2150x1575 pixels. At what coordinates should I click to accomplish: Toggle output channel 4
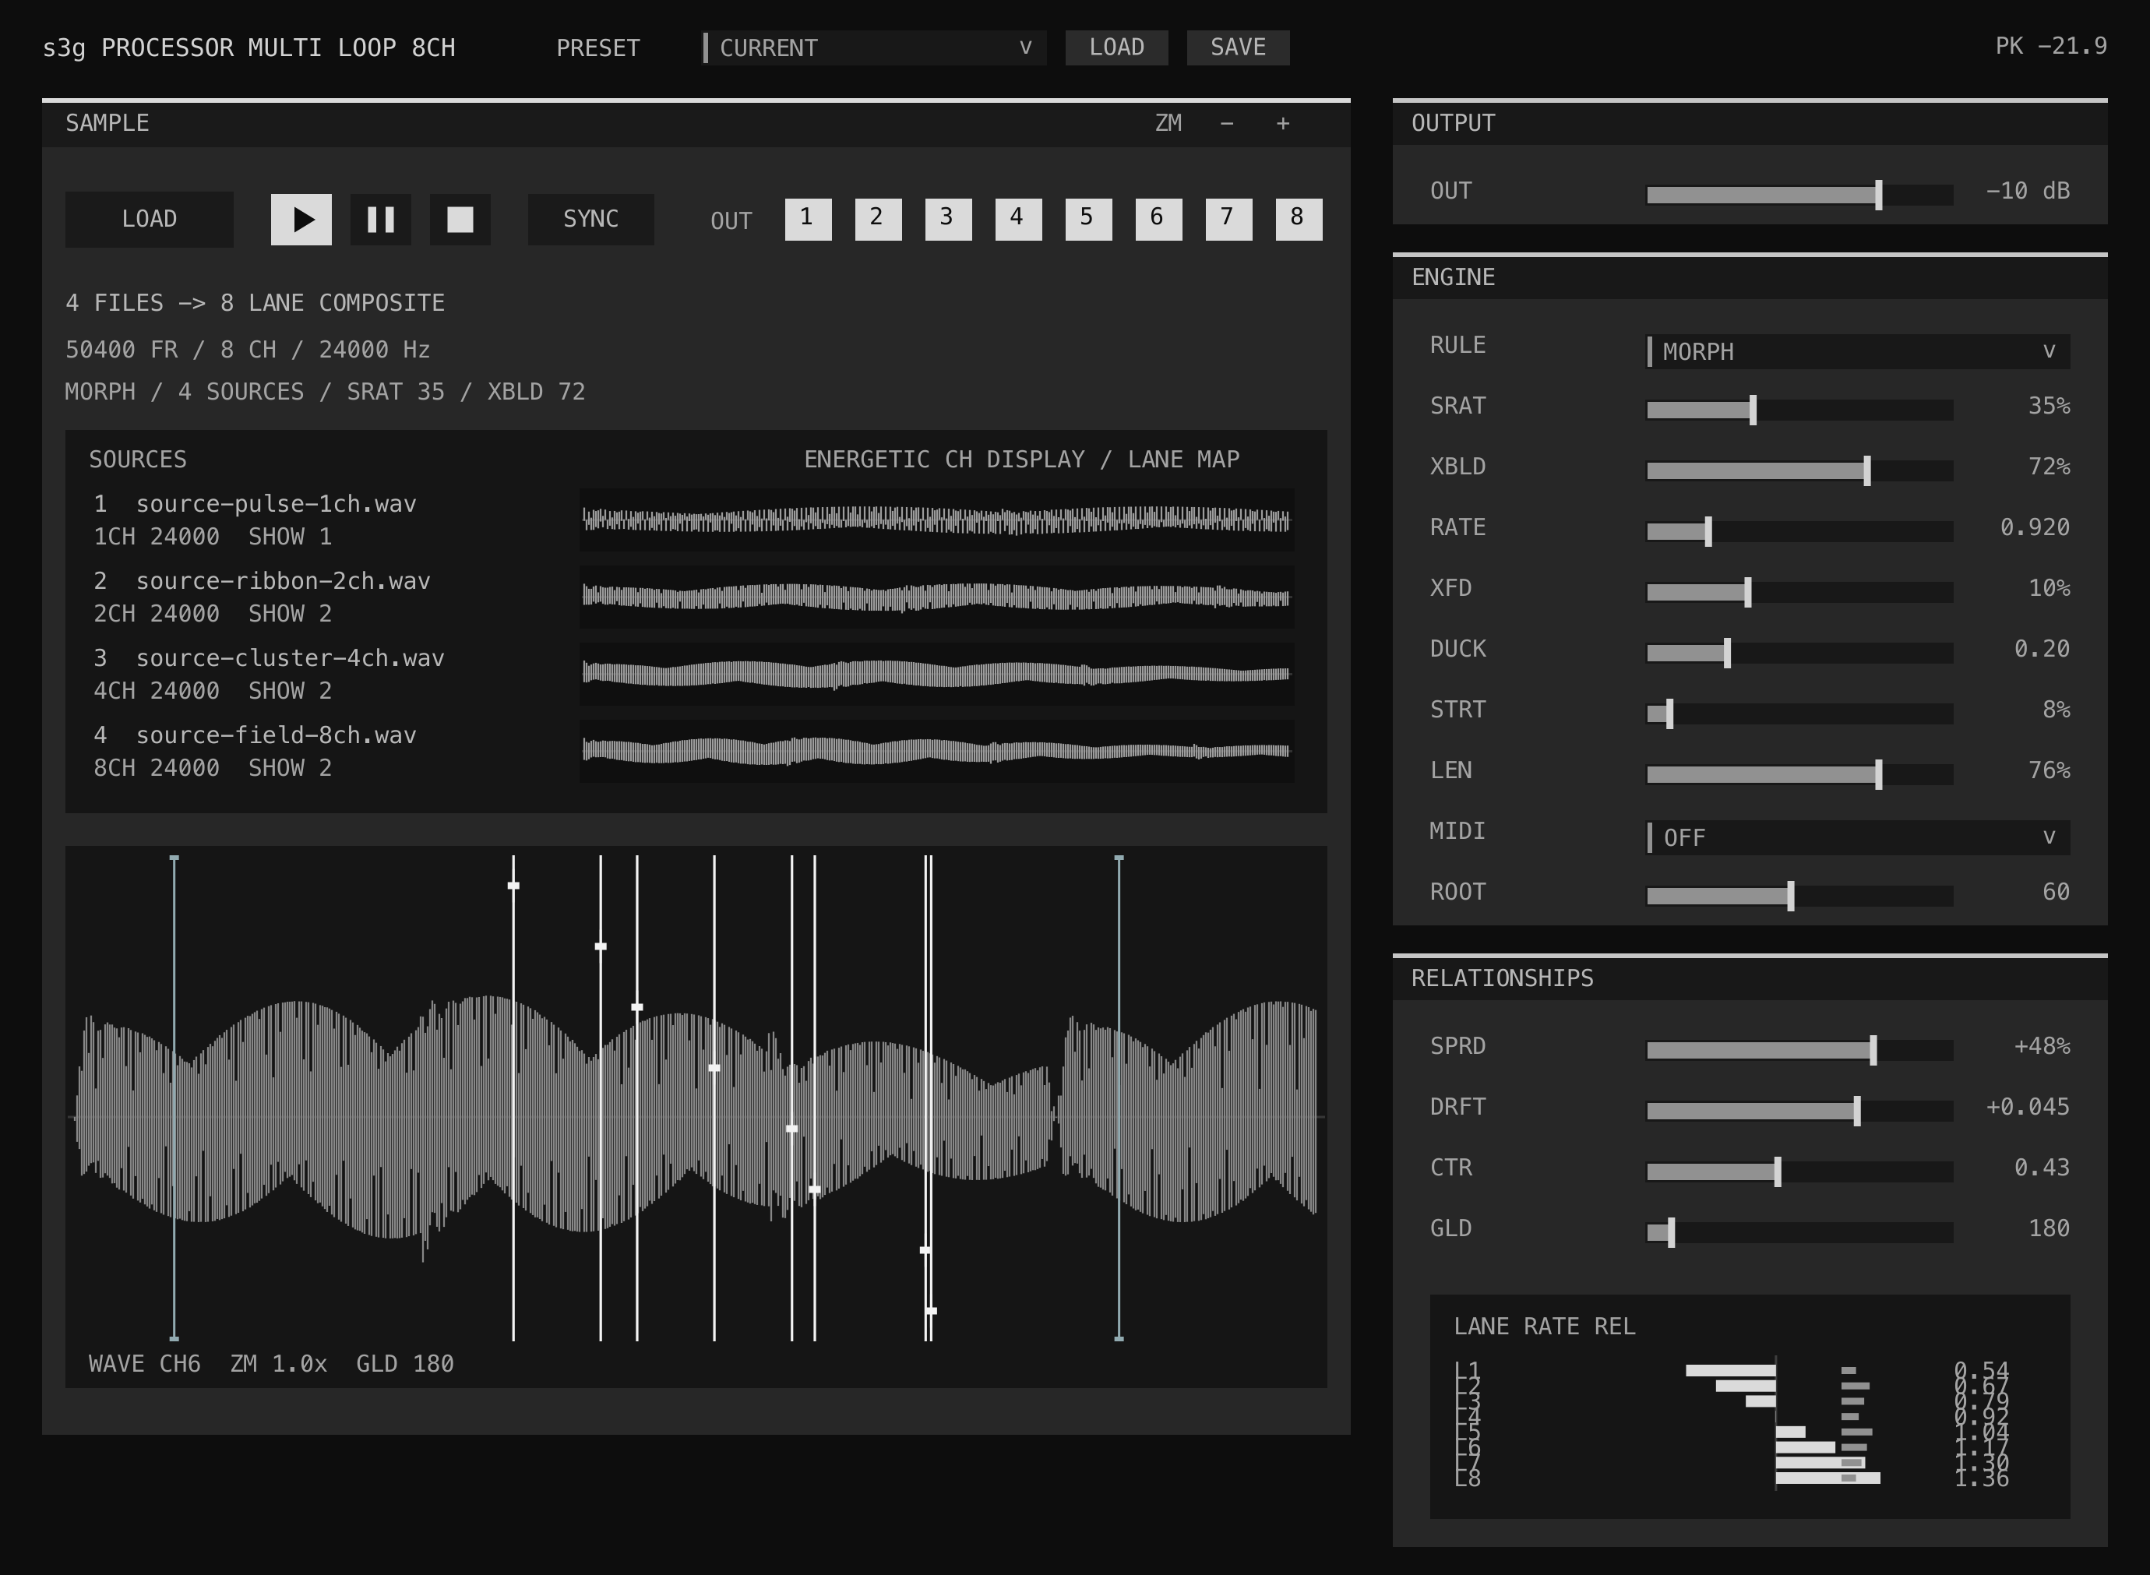1018,220
